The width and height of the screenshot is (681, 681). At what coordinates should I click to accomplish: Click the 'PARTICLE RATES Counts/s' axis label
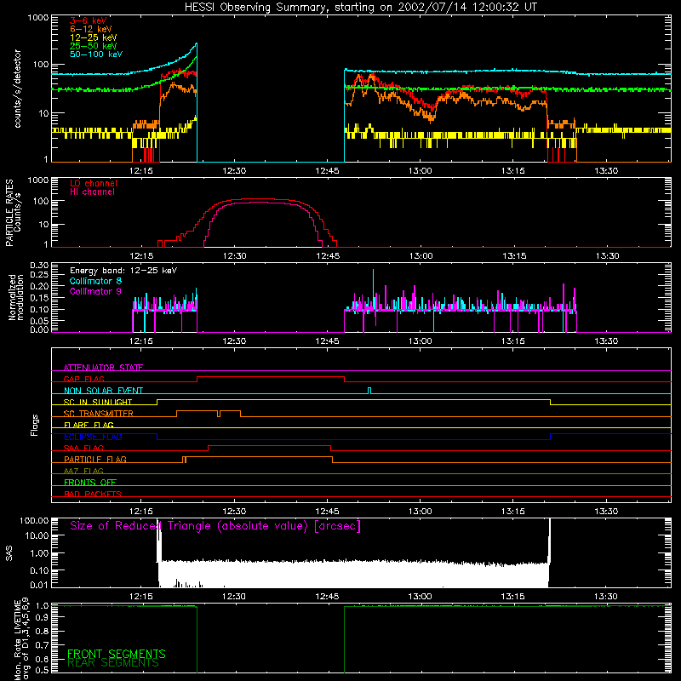click(x=13, y=213)
